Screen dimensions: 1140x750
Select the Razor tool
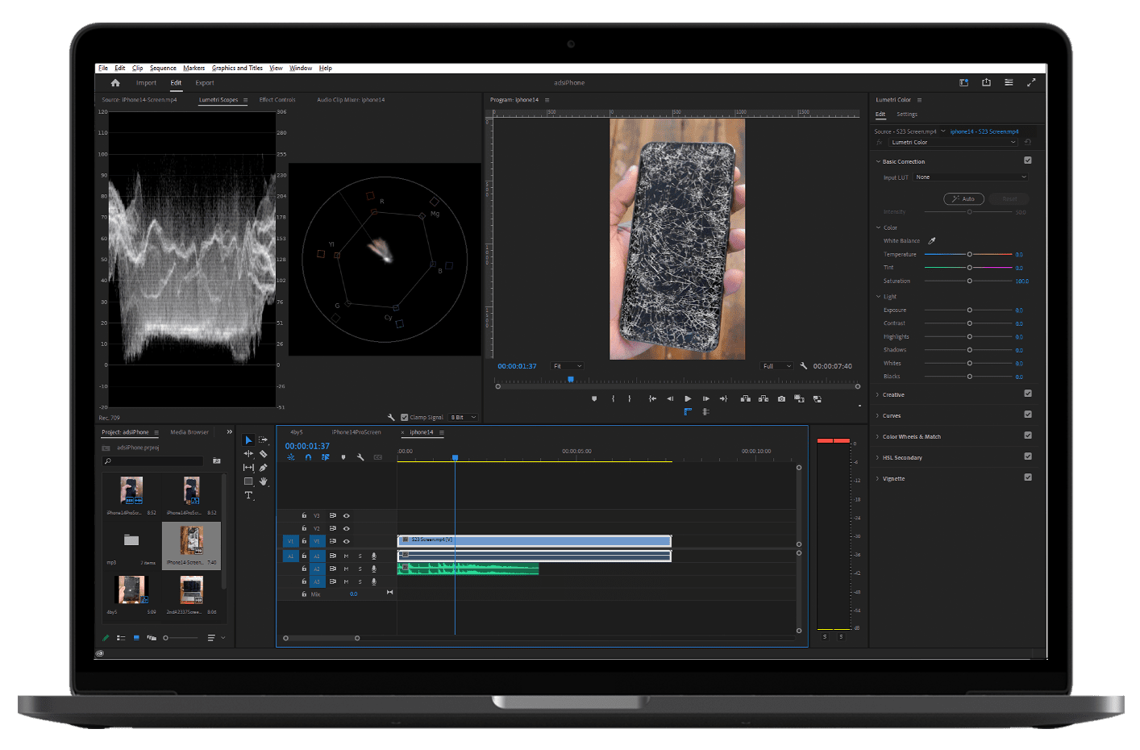pos(263,454)
